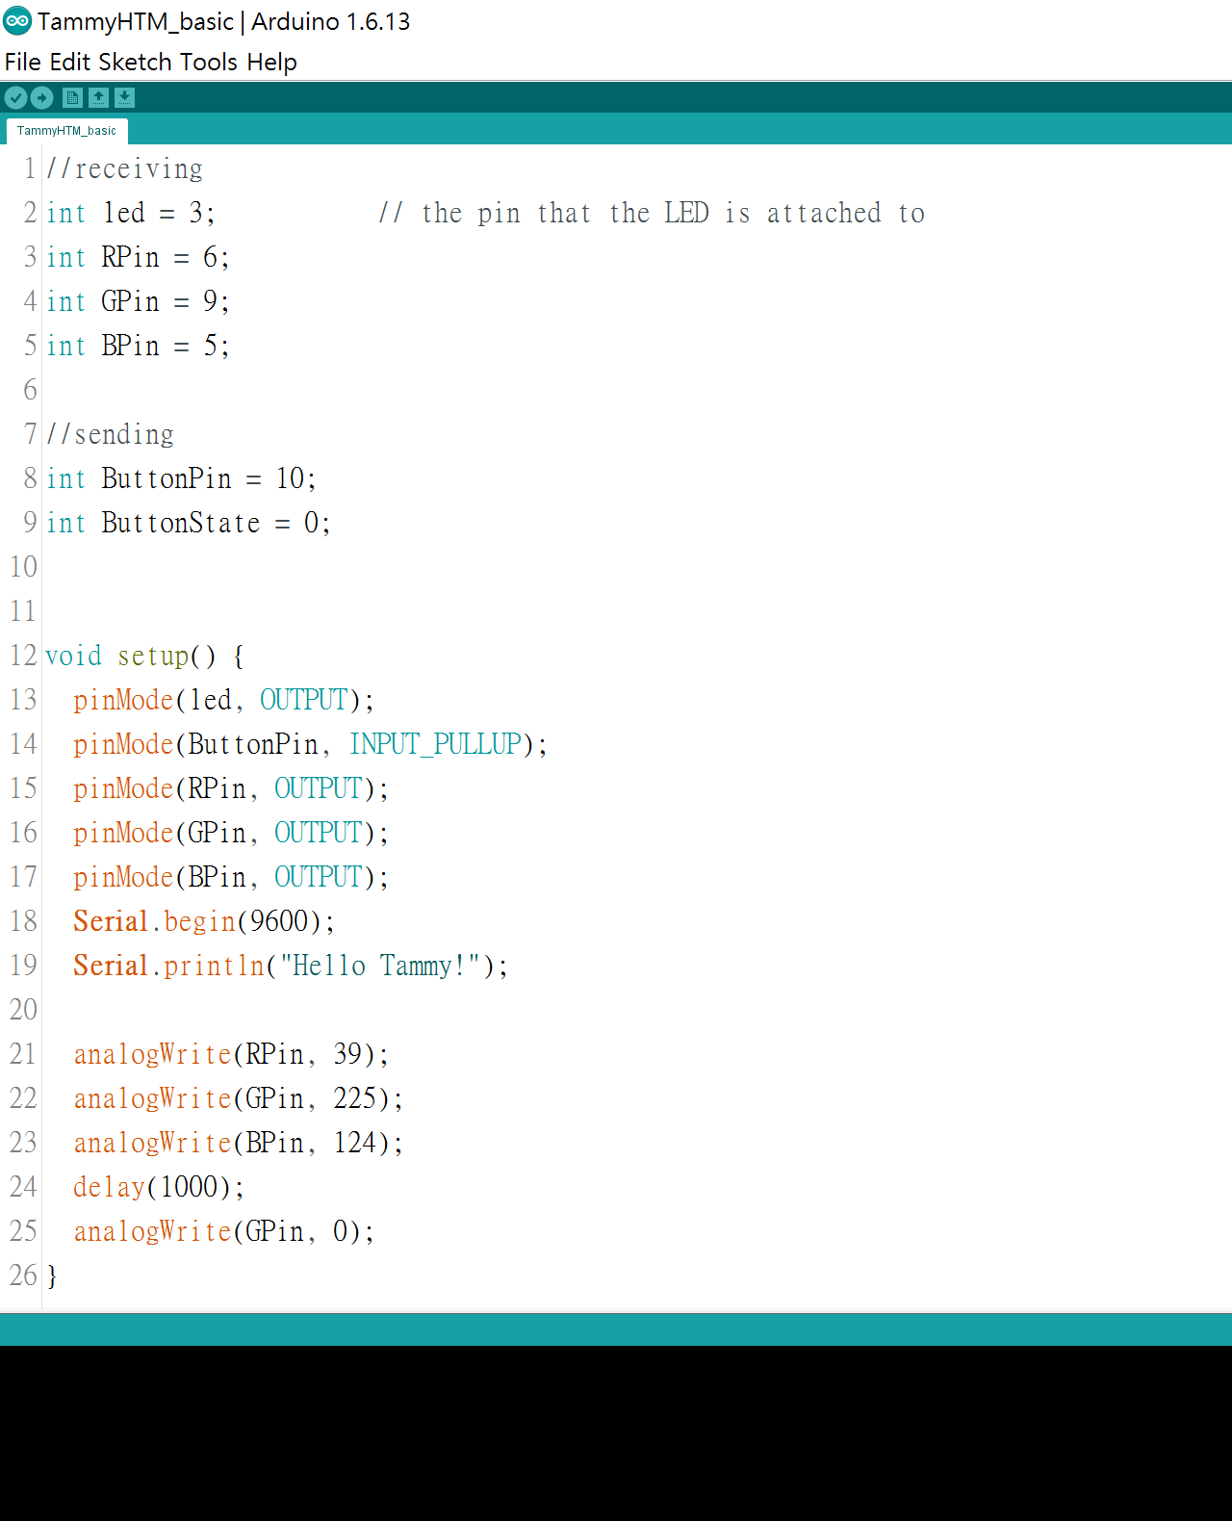This screenshot has height=1521, width=1232.
Task: Click the 'int ButtonPin = 10;' line
Action: pyautogui.click(x=181, y=478)
